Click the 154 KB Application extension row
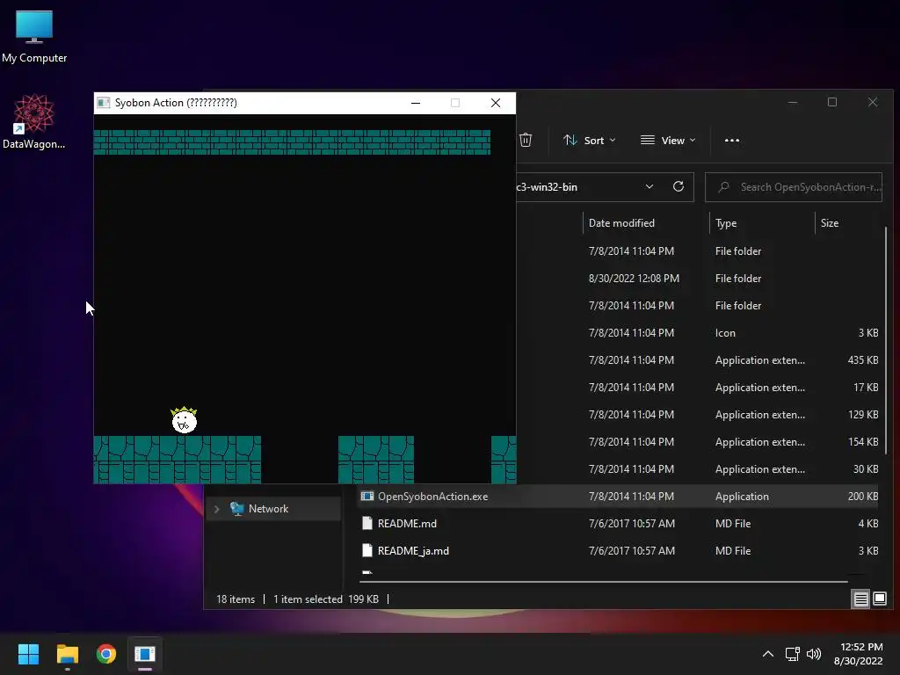Image resolution: width=900 pixels, height=675 pixels. (x=699, y=442)
